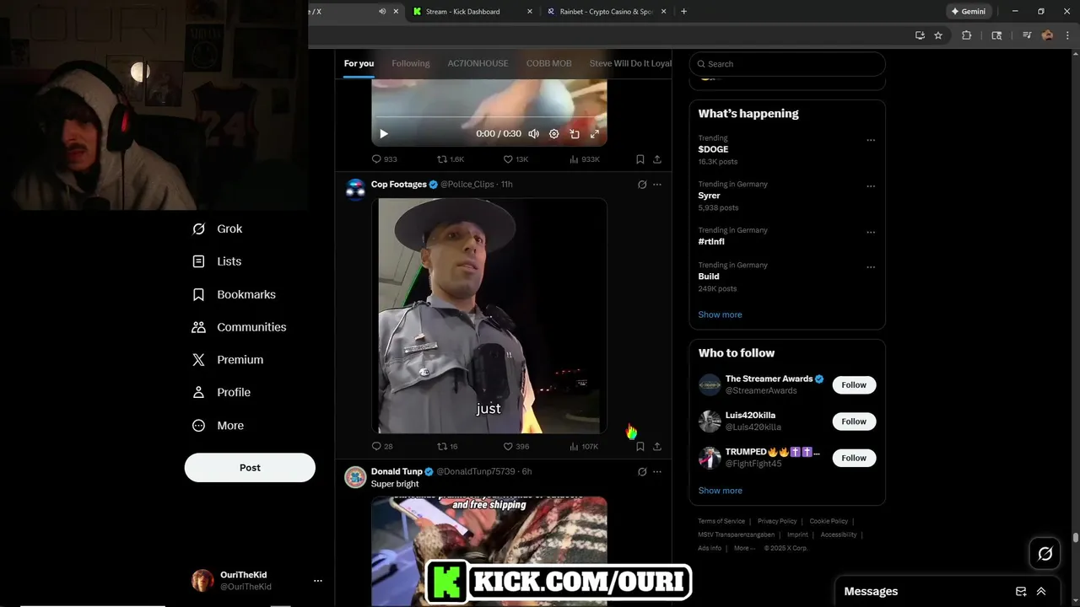Open more options on Donald Tunp post
The image size is (1080, 607).
click(x=657, y=472)
